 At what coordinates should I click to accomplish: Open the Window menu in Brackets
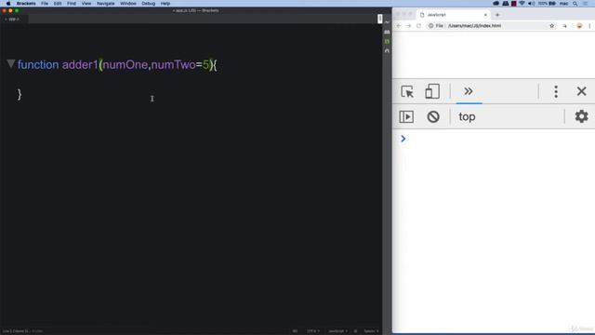coord(128,4)
